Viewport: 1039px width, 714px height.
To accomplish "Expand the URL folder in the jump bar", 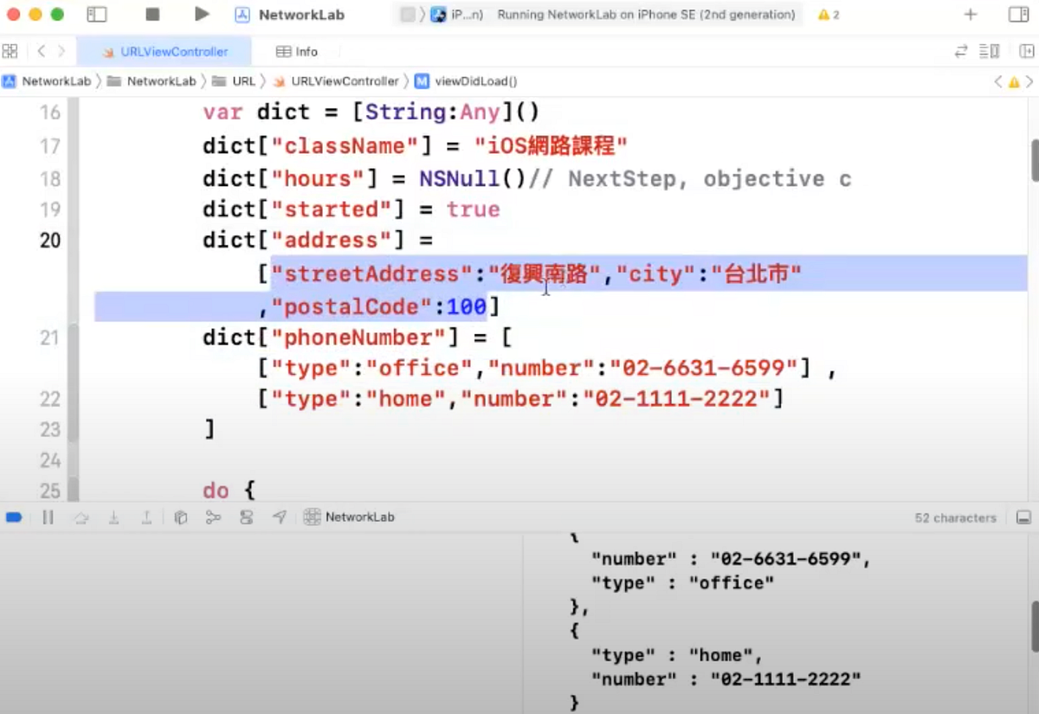I will (x=243, y=81).
